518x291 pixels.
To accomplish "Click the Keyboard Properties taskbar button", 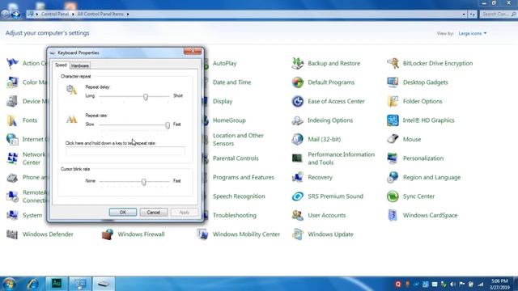I will [x=104, y=284].
